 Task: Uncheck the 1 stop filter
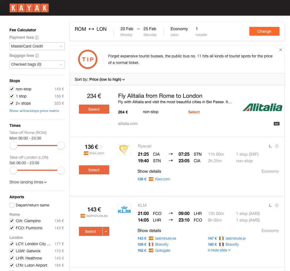click(x=12, y=96)
